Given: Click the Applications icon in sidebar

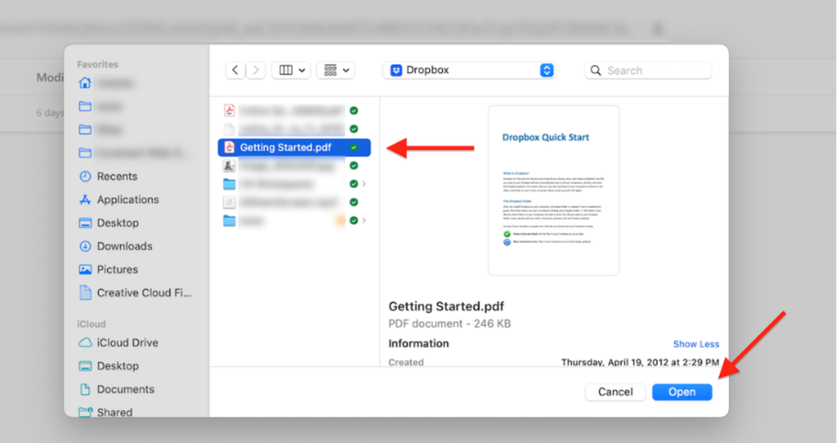Looking at the screenshot, I should pos(85,200).
